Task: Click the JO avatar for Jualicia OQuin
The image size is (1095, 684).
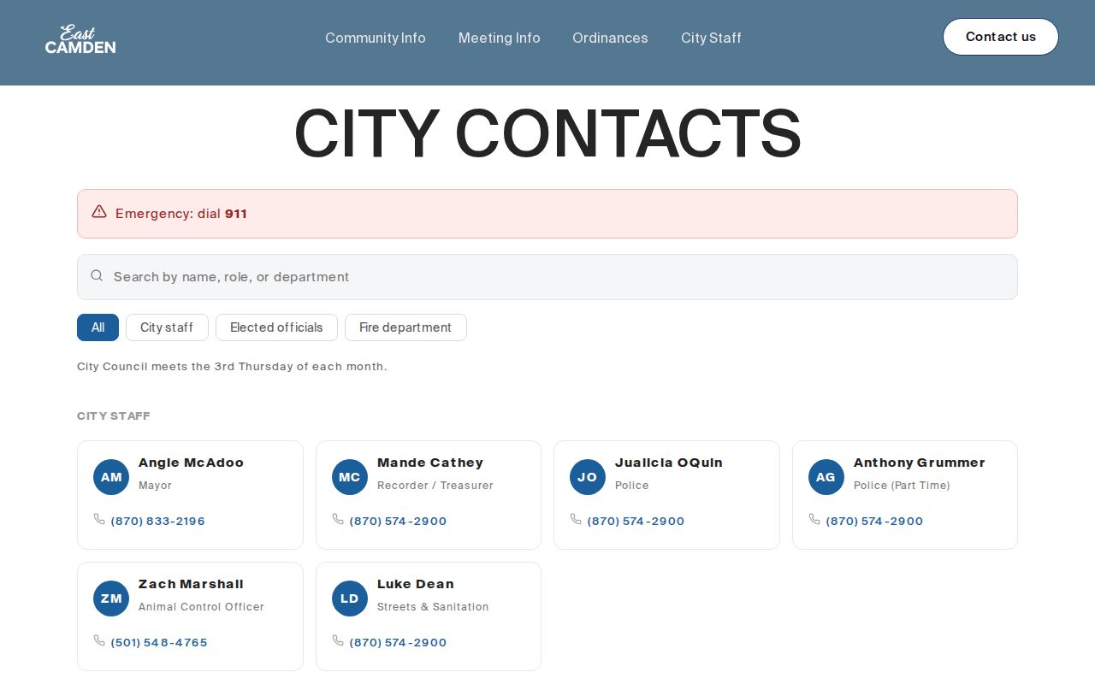Action: point(588,477)
